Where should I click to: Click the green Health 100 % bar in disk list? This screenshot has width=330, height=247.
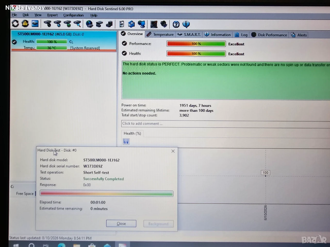(52, 42)
